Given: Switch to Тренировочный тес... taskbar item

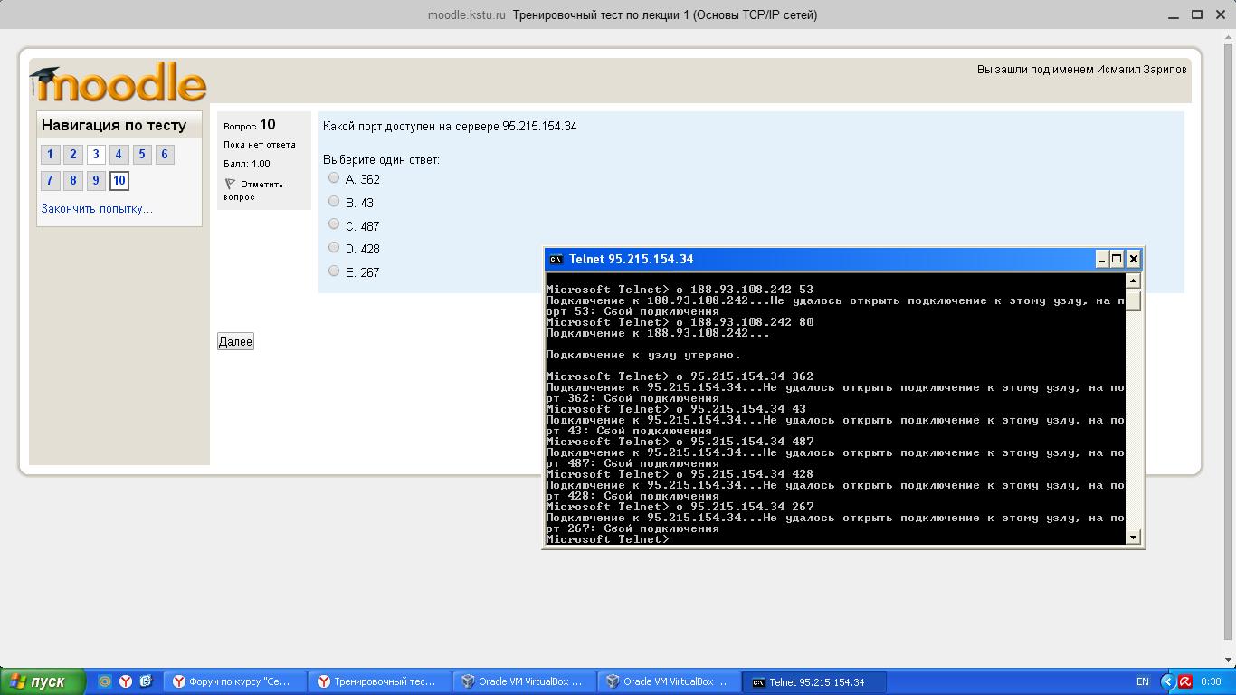Looking at the screenshot, I should (x=380, y=682).
